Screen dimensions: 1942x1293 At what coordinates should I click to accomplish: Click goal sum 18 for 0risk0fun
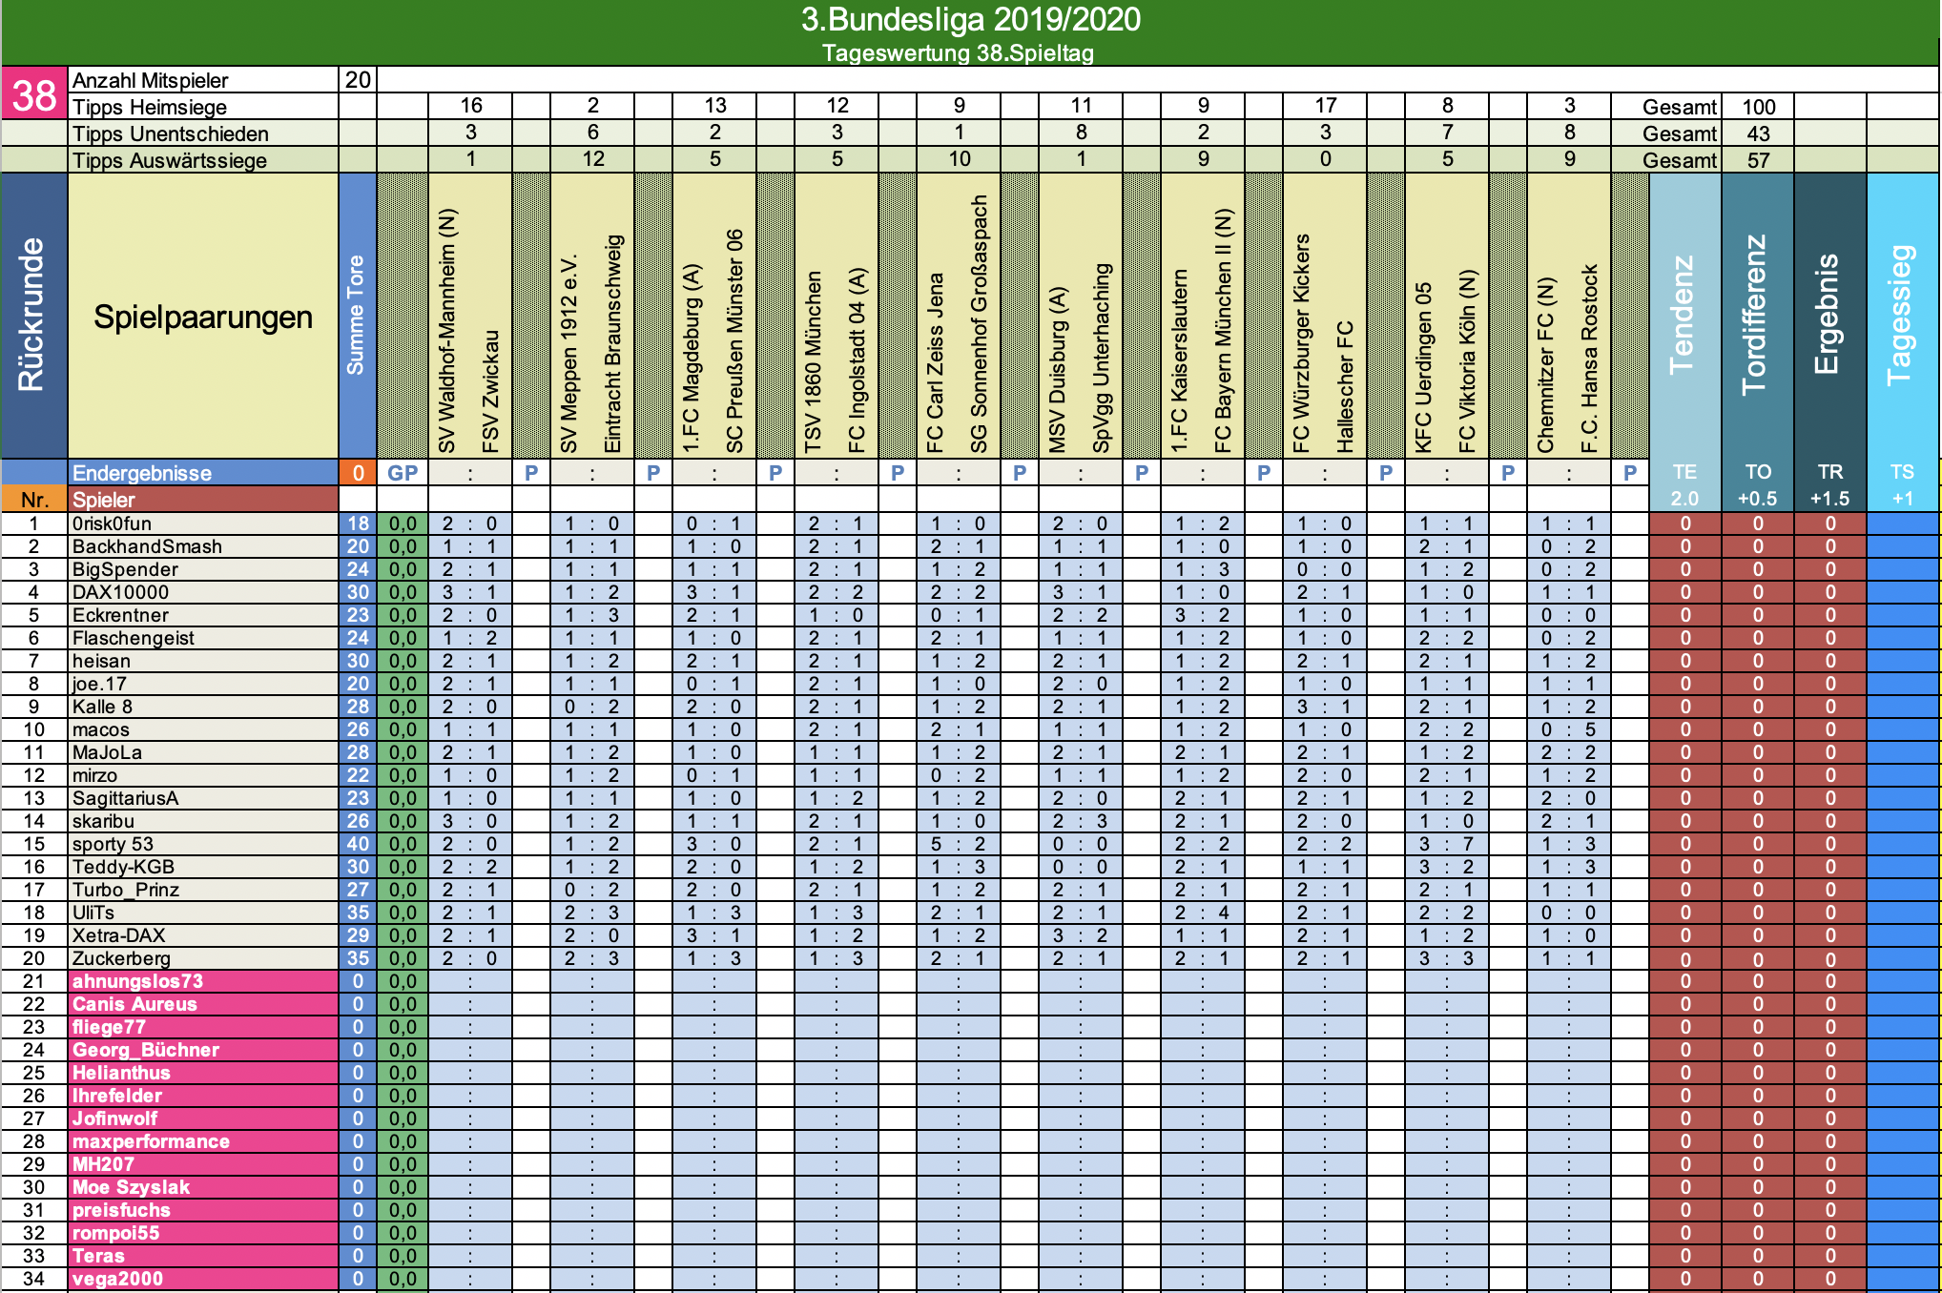pos(358,523)
